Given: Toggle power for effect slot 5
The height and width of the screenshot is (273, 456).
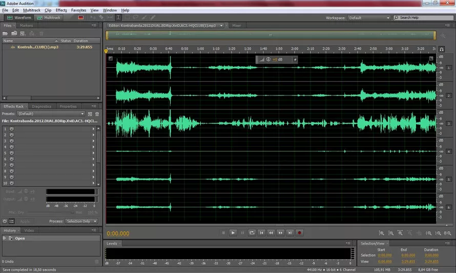Looking at the screenshot, I should tap(12, 153).
